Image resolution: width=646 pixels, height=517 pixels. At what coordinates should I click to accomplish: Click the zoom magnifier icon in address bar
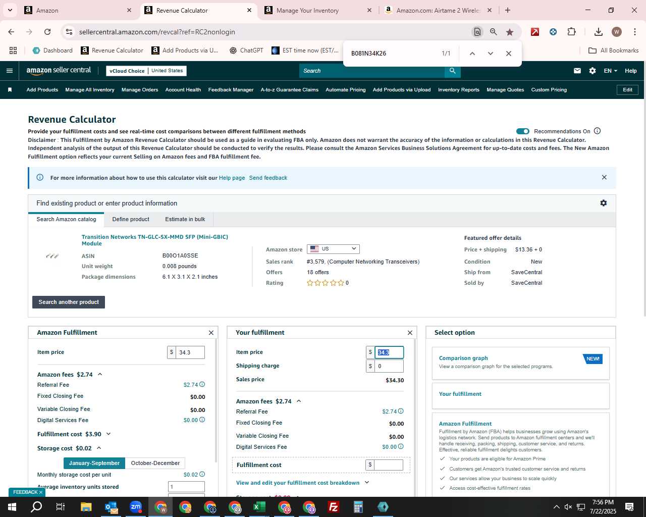(494, 32)
